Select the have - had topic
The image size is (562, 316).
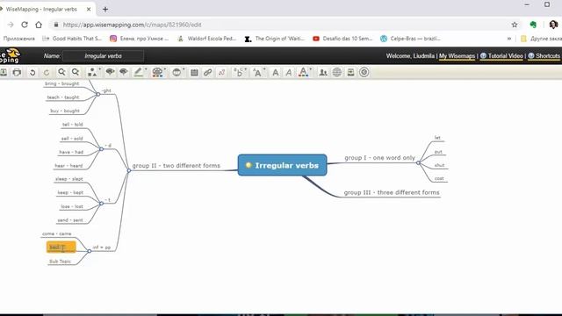tap(71, 152)
